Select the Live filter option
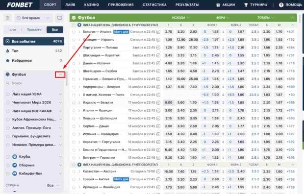 13,30
